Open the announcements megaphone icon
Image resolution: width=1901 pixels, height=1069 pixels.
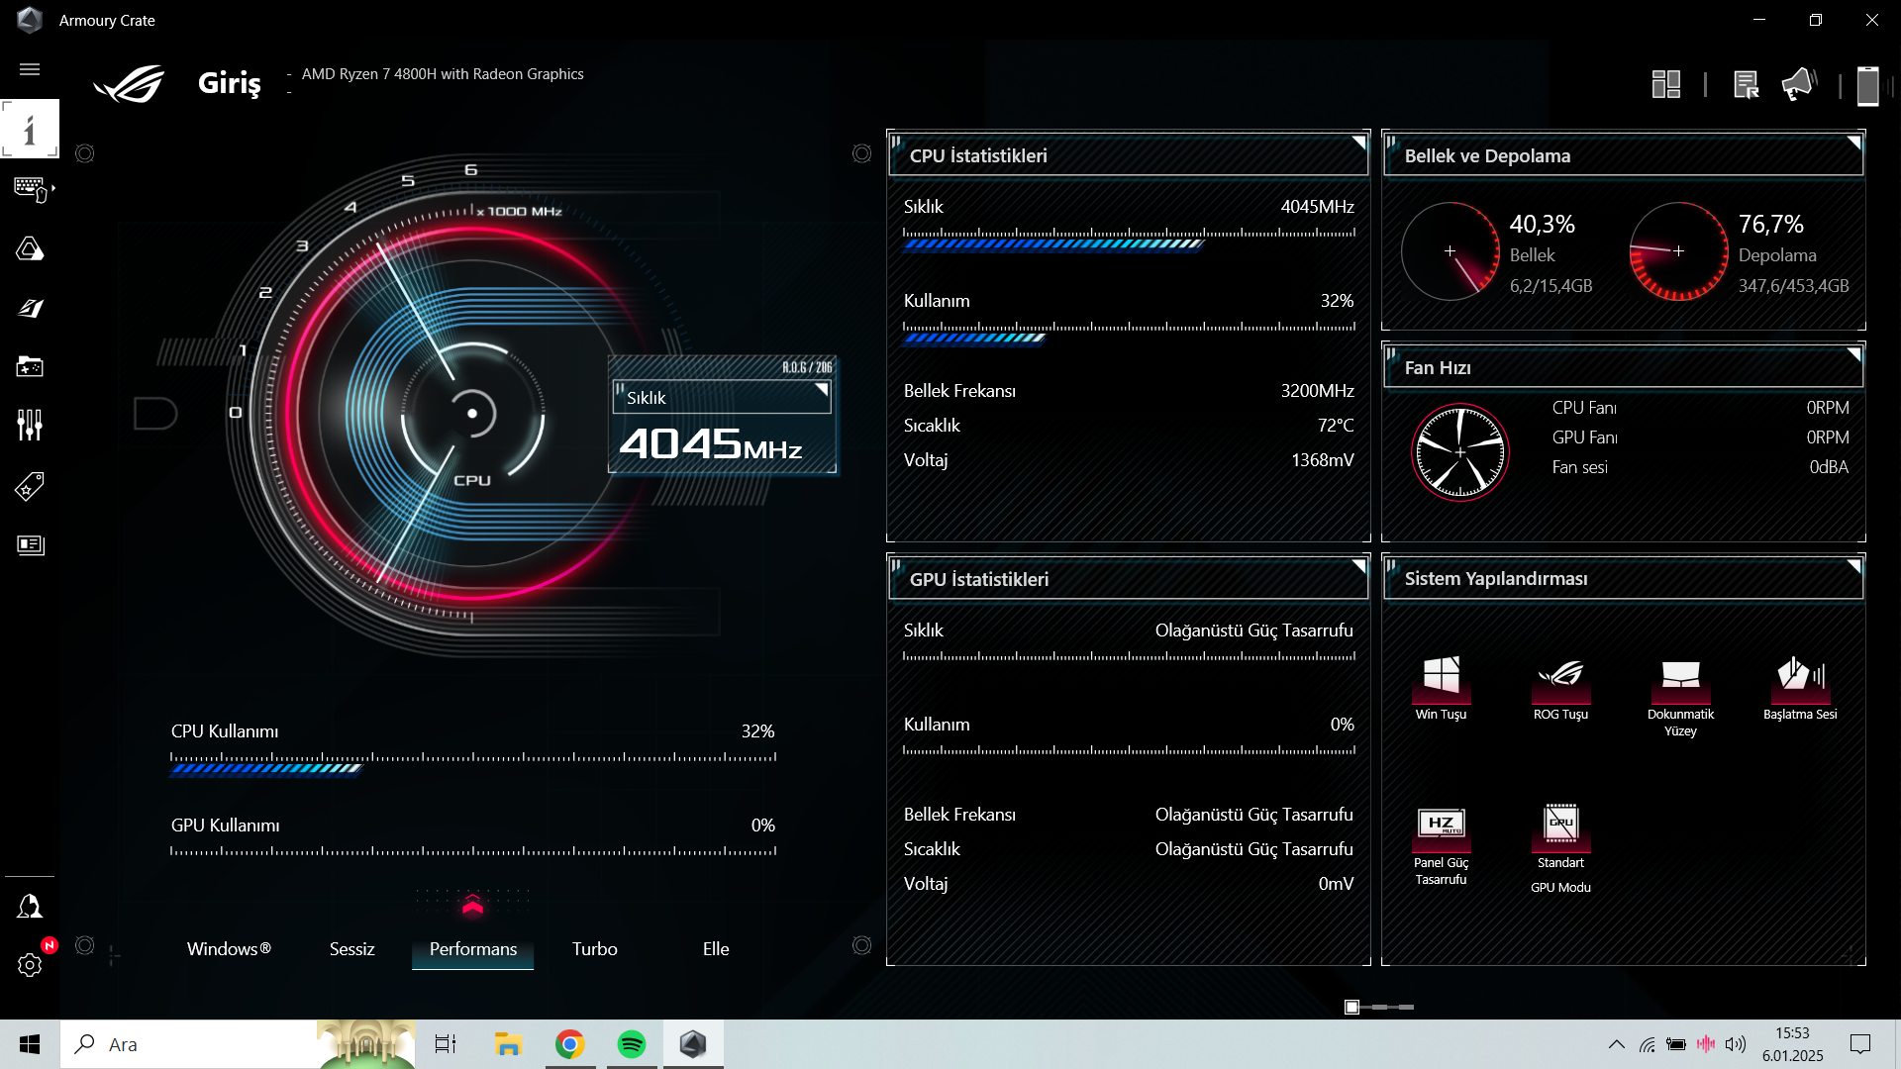(1799, 84)
